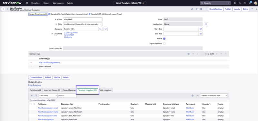Switch to Imported Clauses (8) tab
This screenshot has height=121, width=258.
point(52,90)
